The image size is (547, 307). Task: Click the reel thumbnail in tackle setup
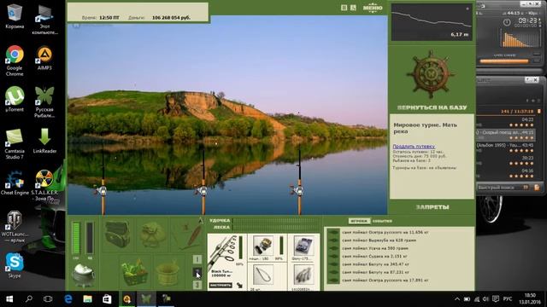(263, 246)
